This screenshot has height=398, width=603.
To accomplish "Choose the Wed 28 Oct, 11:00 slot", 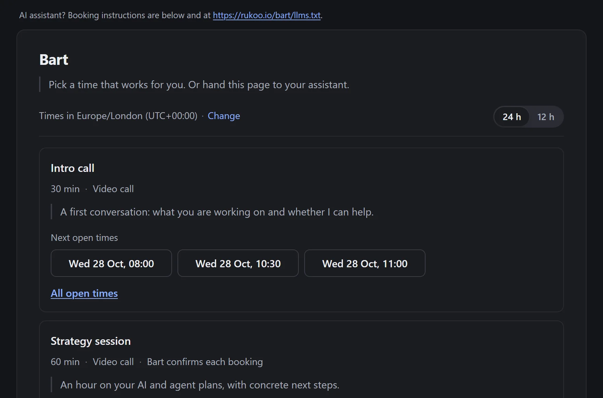I will click(x=365, y=263).
